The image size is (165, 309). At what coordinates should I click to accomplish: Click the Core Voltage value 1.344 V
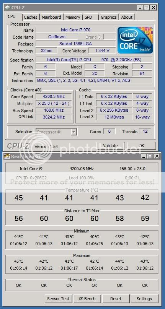point(102,50)
